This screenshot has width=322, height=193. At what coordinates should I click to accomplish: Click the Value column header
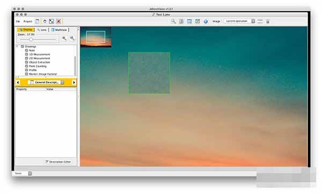(50, 89)
